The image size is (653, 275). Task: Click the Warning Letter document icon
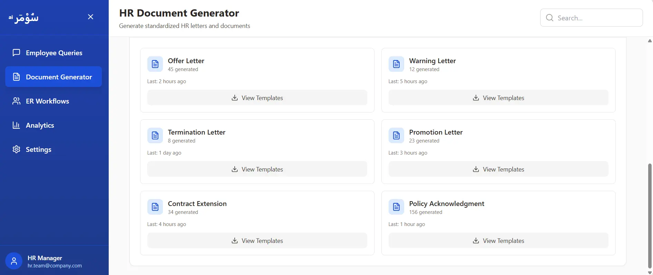tap(396, 64)
